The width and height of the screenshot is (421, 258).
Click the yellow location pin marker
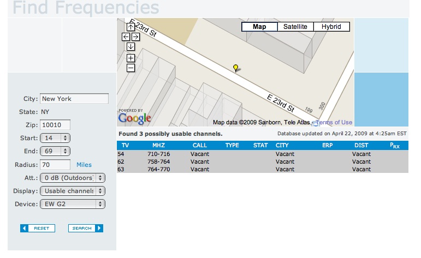pyautogui.click(x=235, y=68)
